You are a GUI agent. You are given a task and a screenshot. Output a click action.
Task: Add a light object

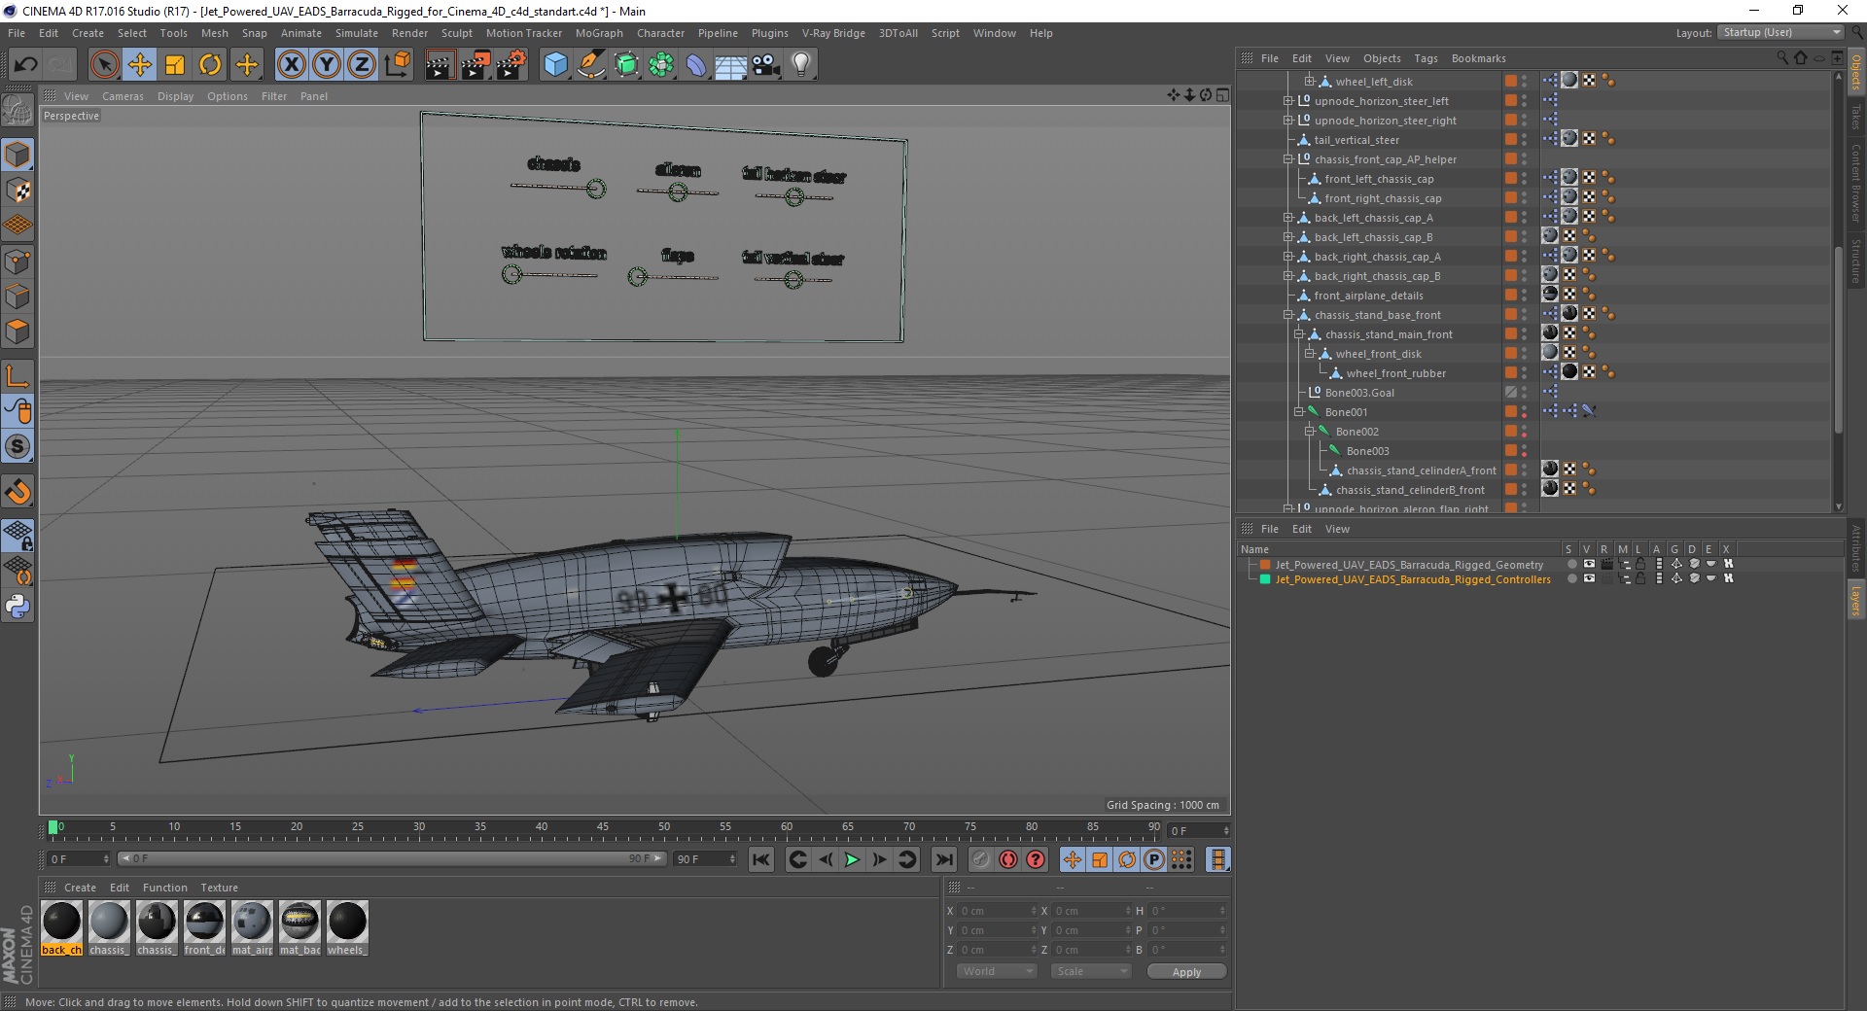(x=801, y=65)
